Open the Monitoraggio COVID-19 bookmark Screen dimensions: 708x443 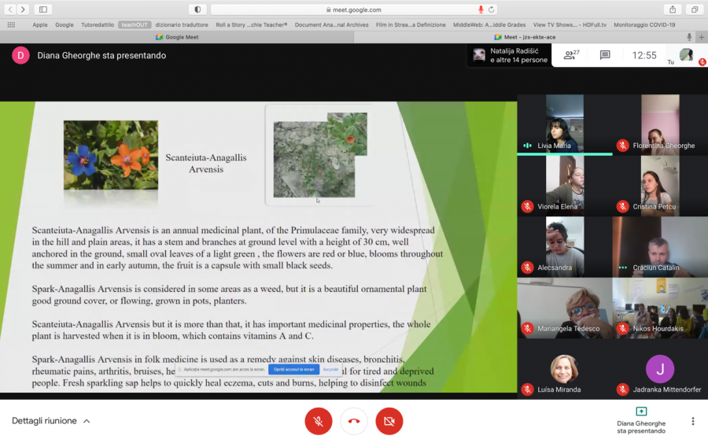click(644, 24)
